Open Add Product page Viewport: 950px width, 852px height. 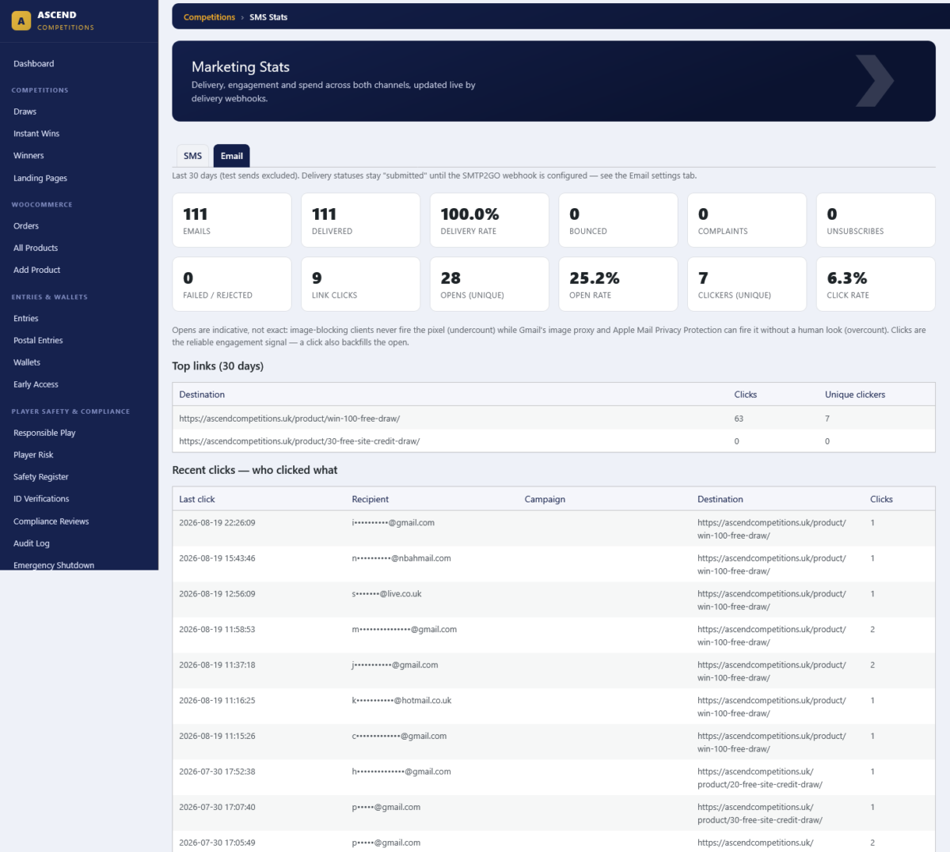pyautogui.click(x=37, y=271)
